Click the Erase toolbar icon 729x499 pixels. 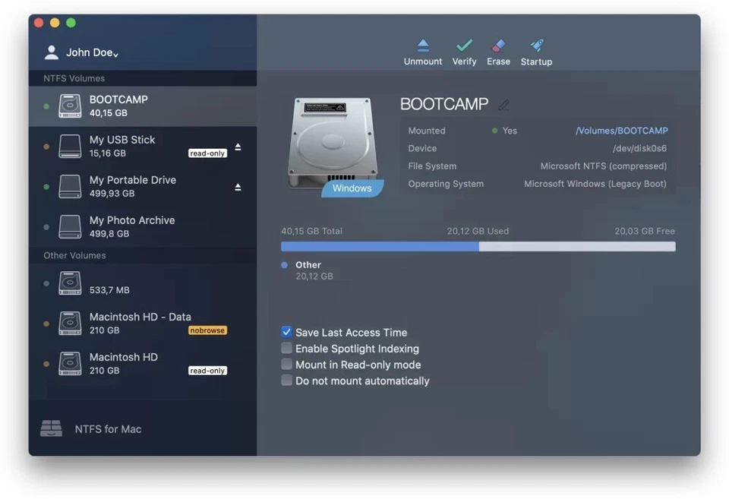tap(498, 50)
